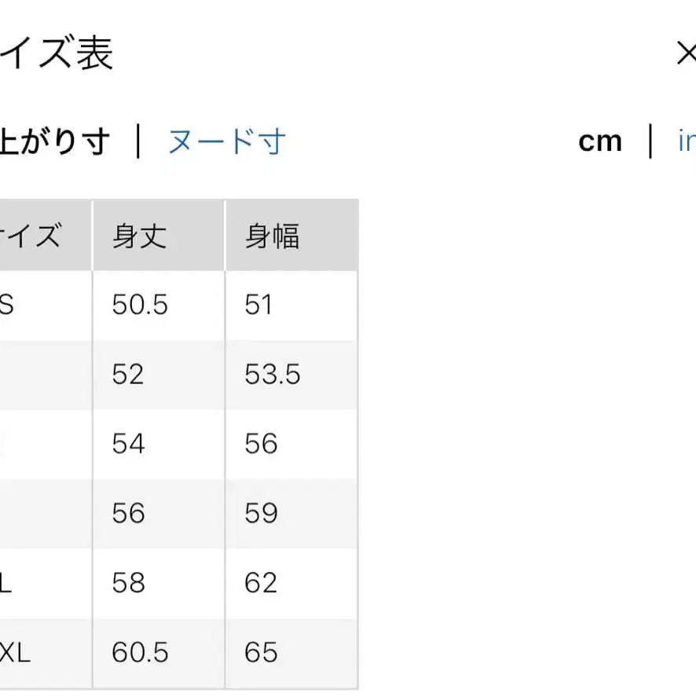This screenshot has height=696, width=696.
Task: Switch to the ヌード寸 measurement view
Action: 225,140
